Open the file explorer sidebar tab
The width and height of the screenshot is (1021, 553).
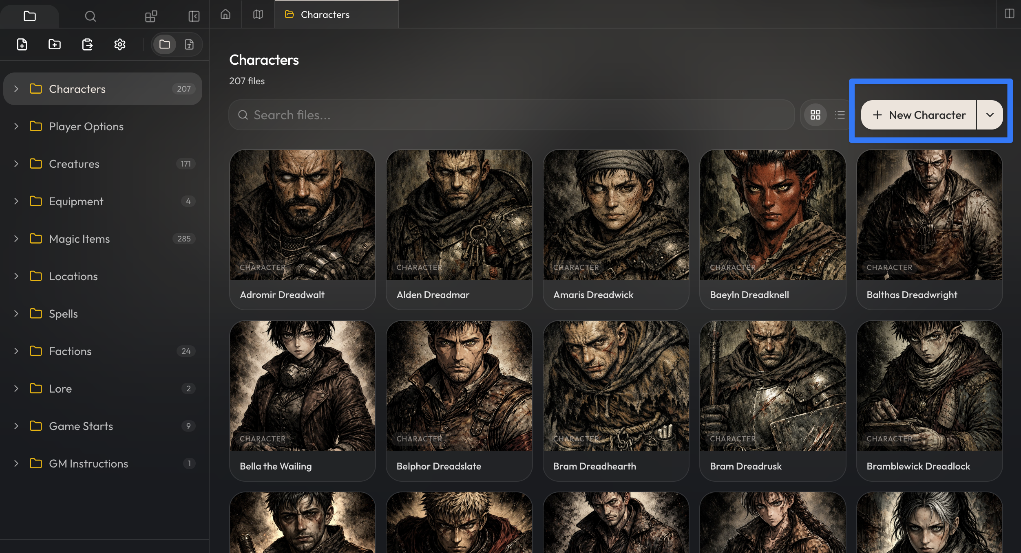tap(30, 16)
